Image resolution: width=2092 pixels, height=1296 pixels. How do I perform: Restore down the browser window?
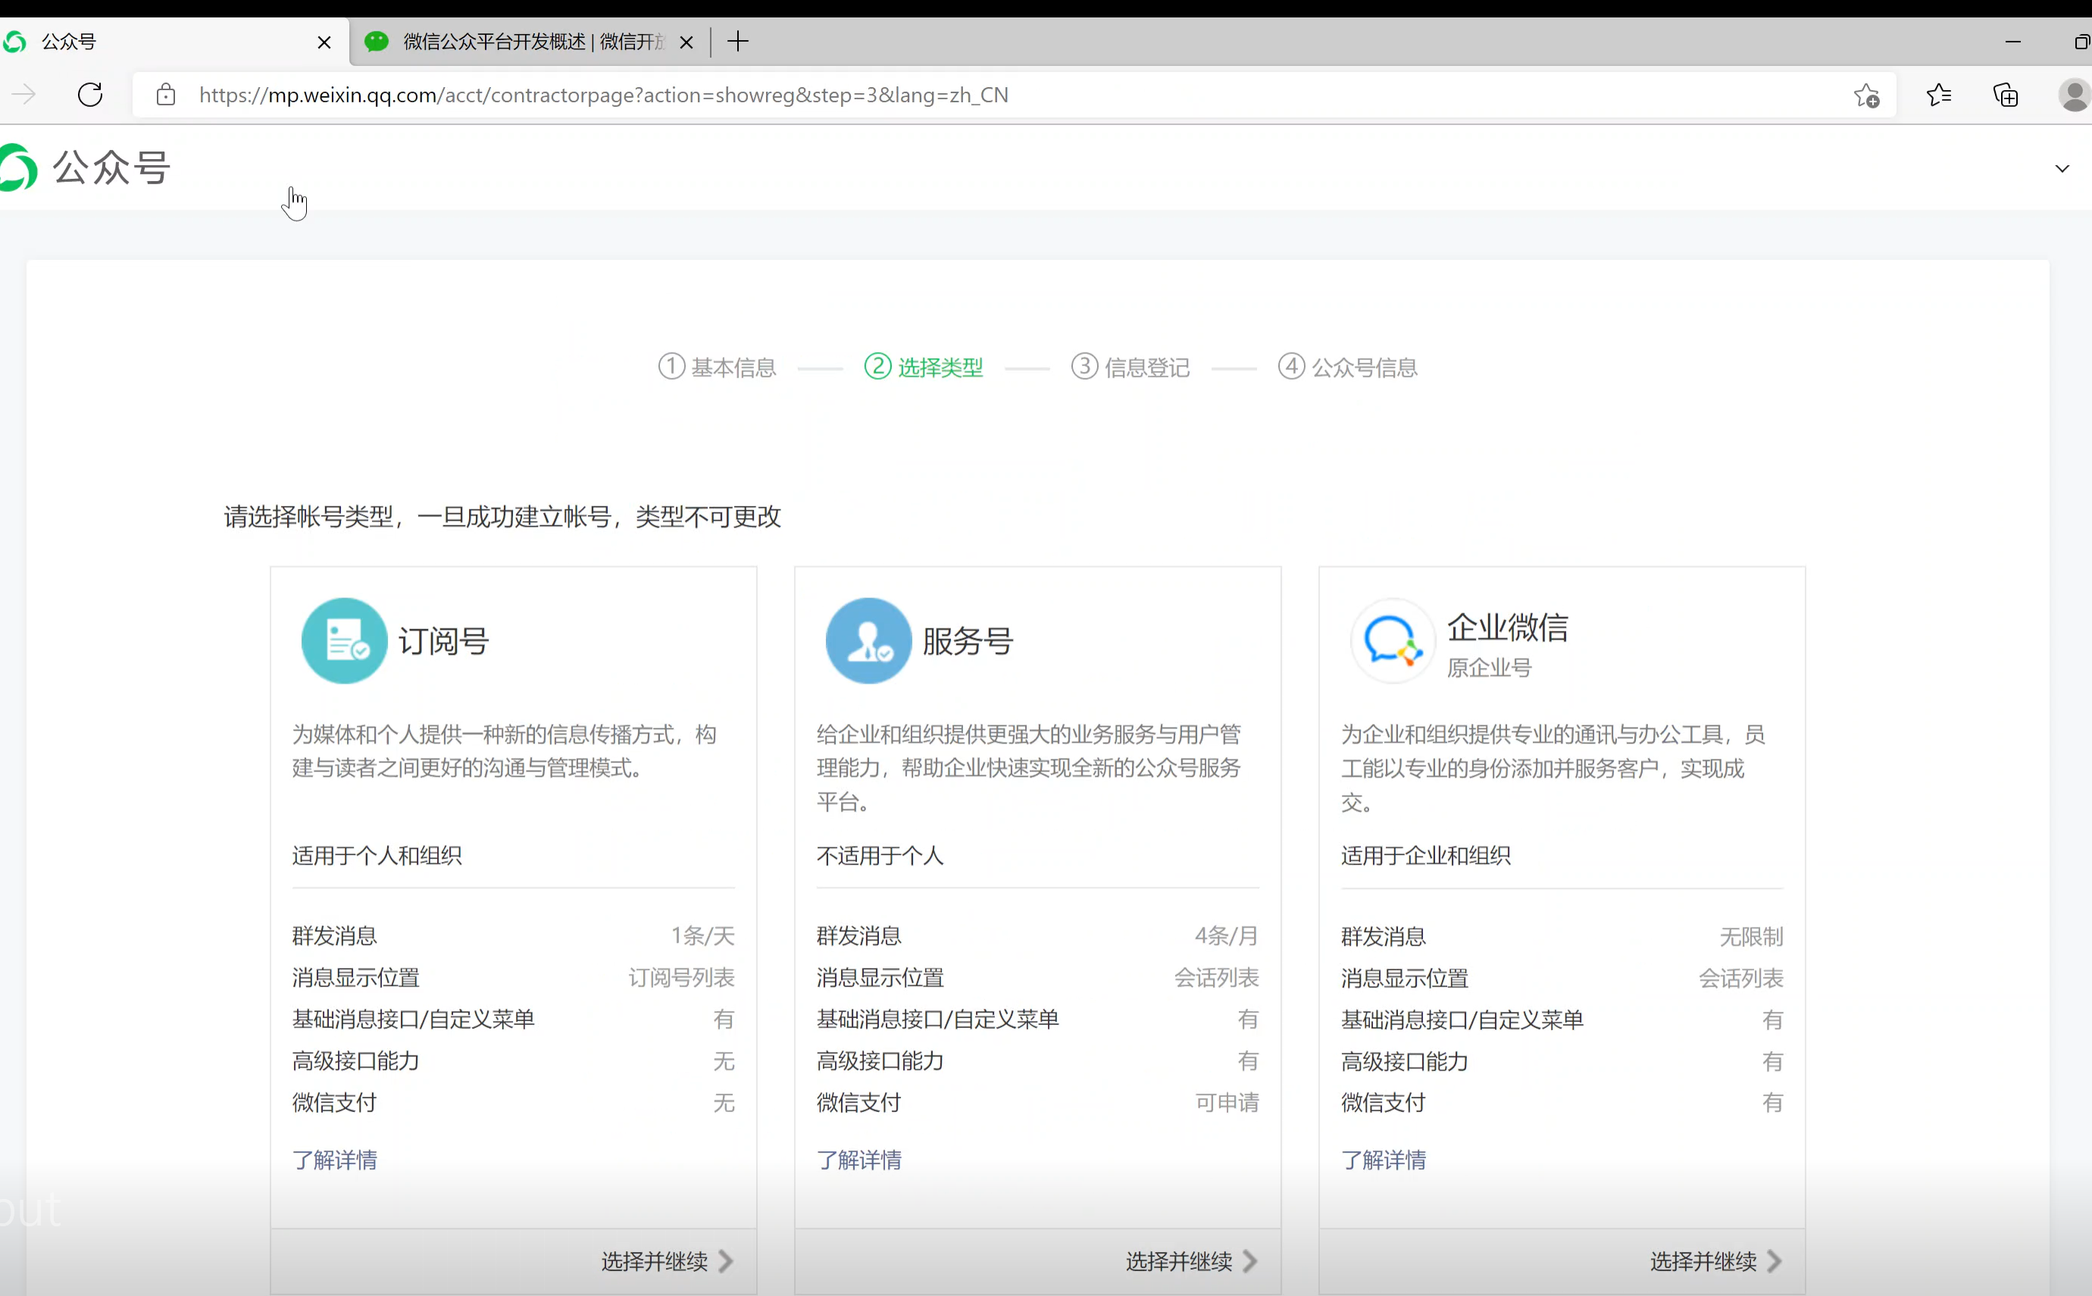coord(2081,41)
